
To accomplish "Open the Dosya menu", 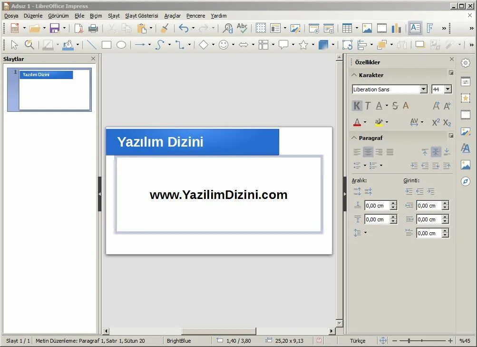I will (11, 16).
